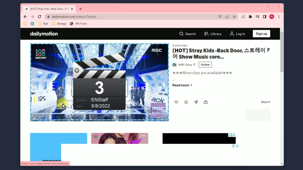
Task: Click the video title text
Action: click(221, 54)
